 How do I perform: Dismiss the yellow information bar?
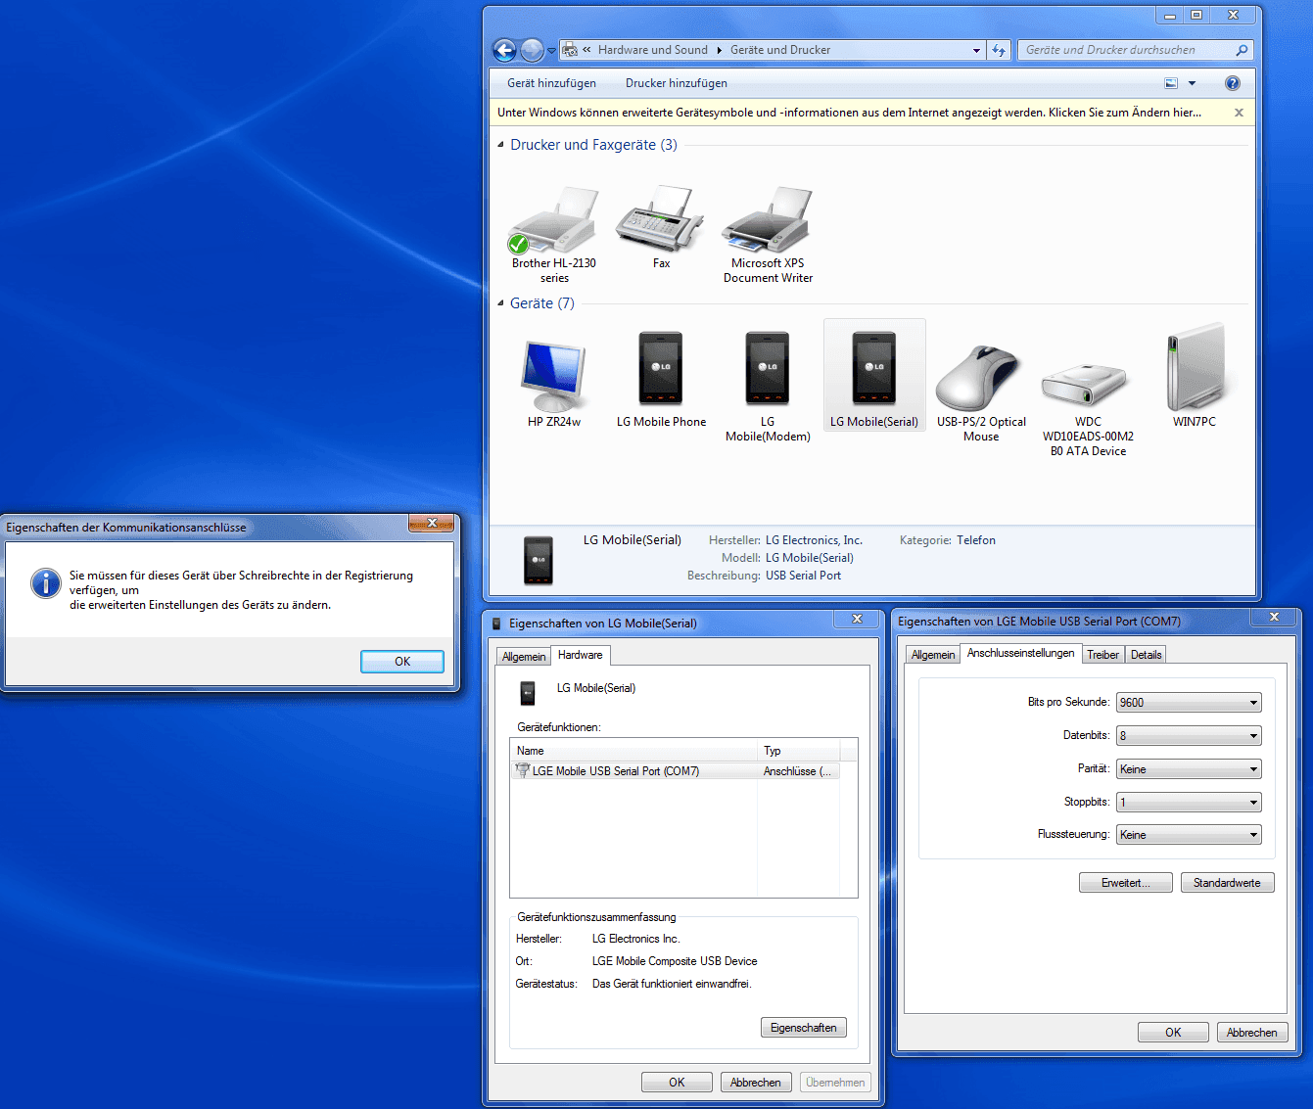pyautogui.click(x=1239, y=113)
